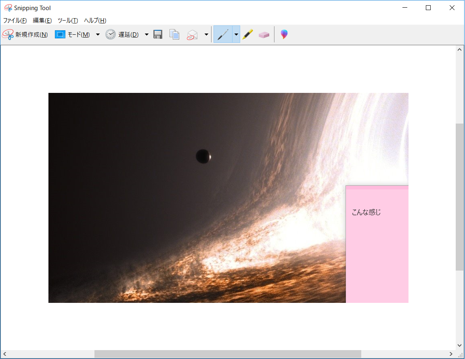Send snip via the envelope email icon
The height and width of the screenshot is (359, 465).
(193, 35)
